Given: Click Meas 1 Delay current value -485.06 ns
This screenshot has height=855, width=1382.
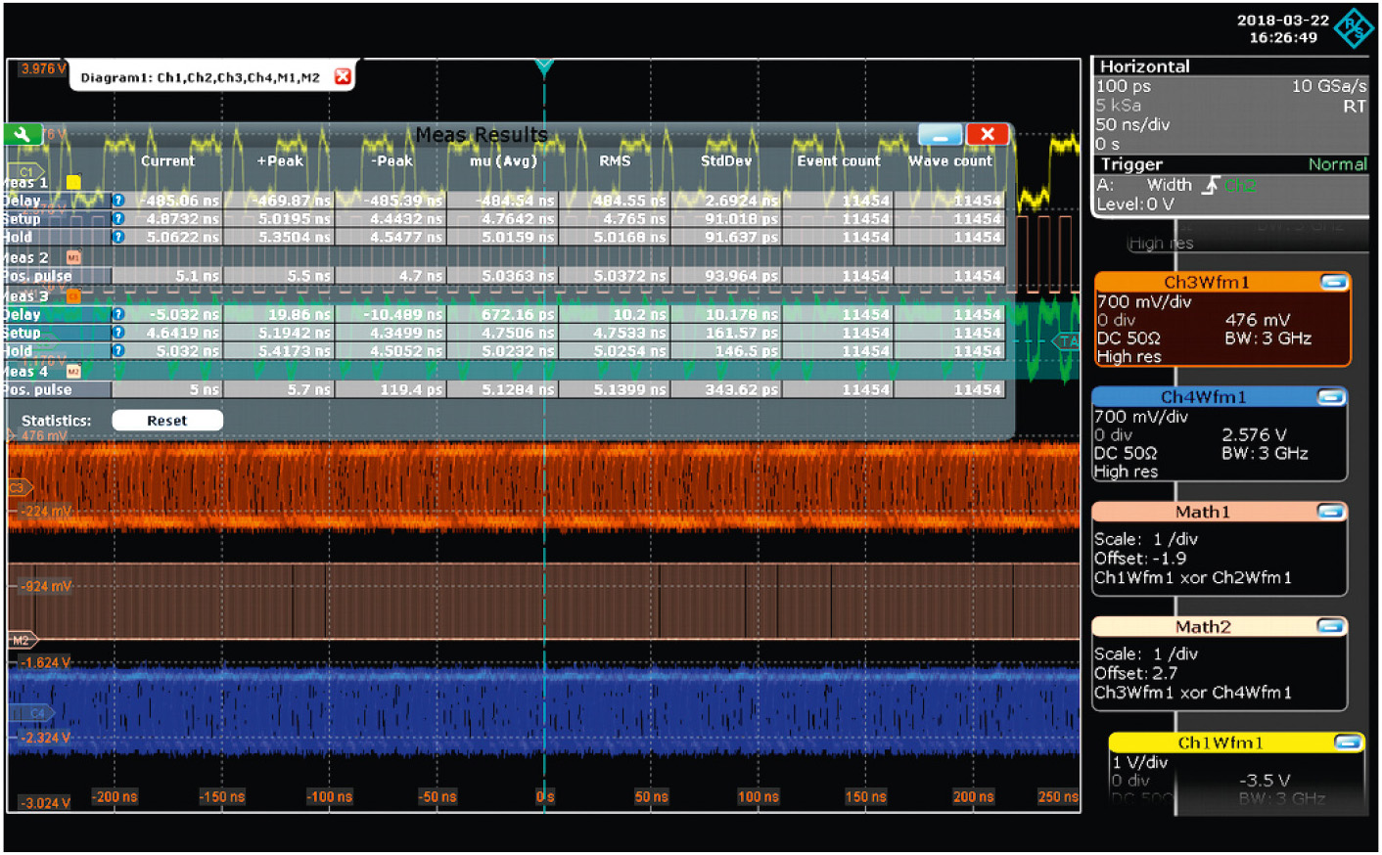Looking at the screenshot, I should coord(167,201).
